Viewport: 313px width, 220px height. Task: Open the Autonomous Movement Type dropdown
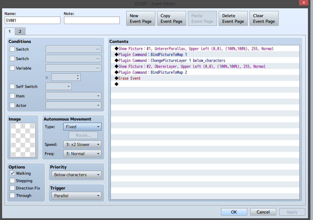[82, 127]
